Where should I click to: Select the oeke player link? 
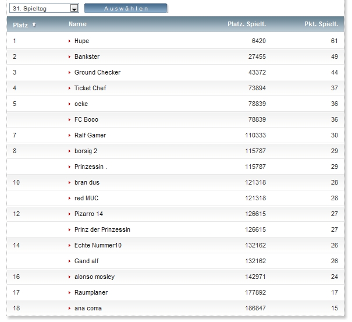coord(81,104)
